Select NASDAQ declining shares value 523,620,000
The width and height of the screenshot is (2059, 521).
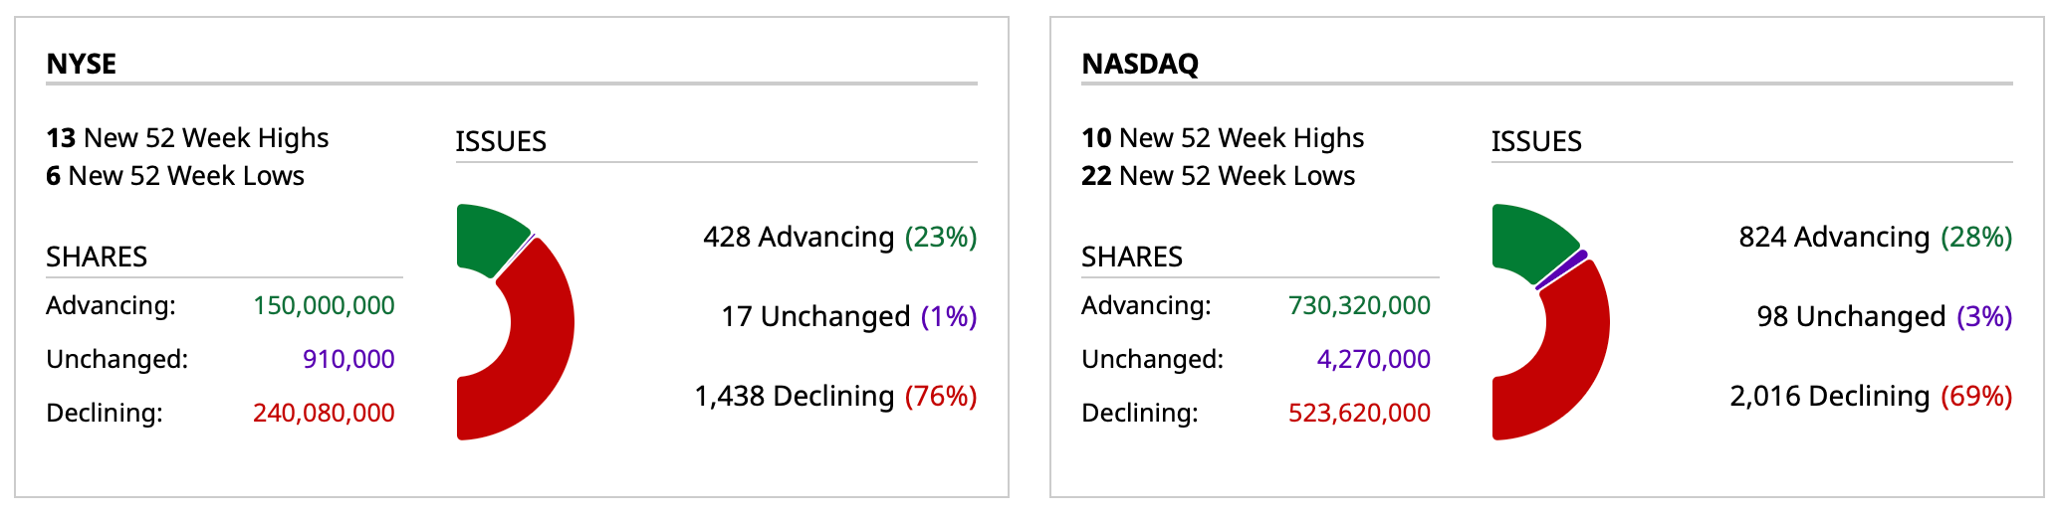(x=1359, y=413)
